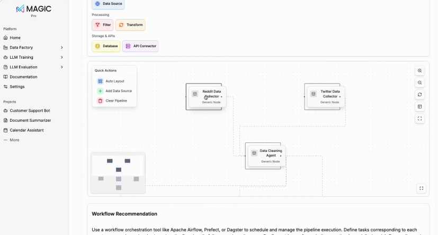Expand the LLM Evaluation chevron
The width and height of the screenshot is (438, 235).
[x=62, y=67]
